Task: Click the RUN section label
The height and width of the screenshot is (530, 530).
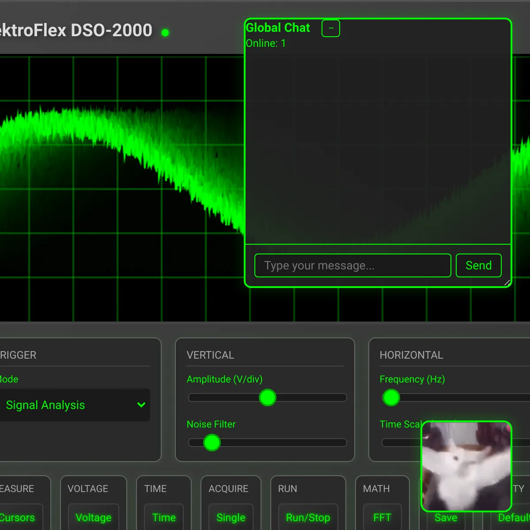Action: [x=288, y=488]
